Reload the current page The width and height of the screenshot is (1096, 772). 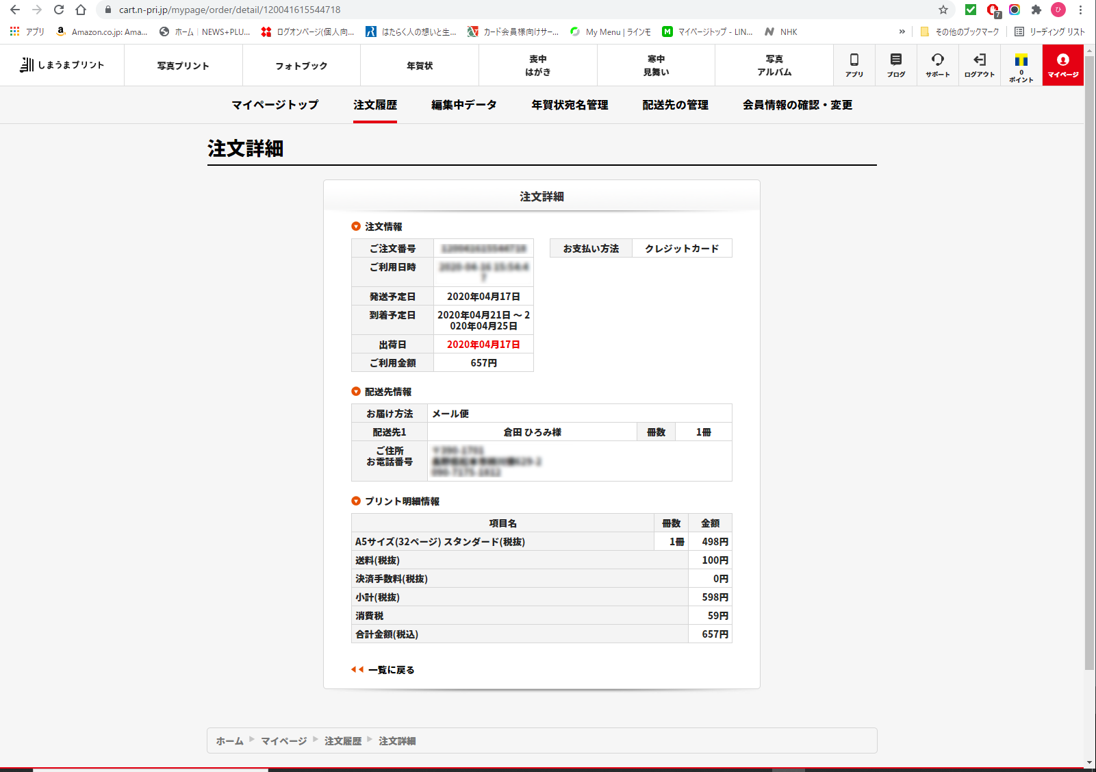(59, 10)
